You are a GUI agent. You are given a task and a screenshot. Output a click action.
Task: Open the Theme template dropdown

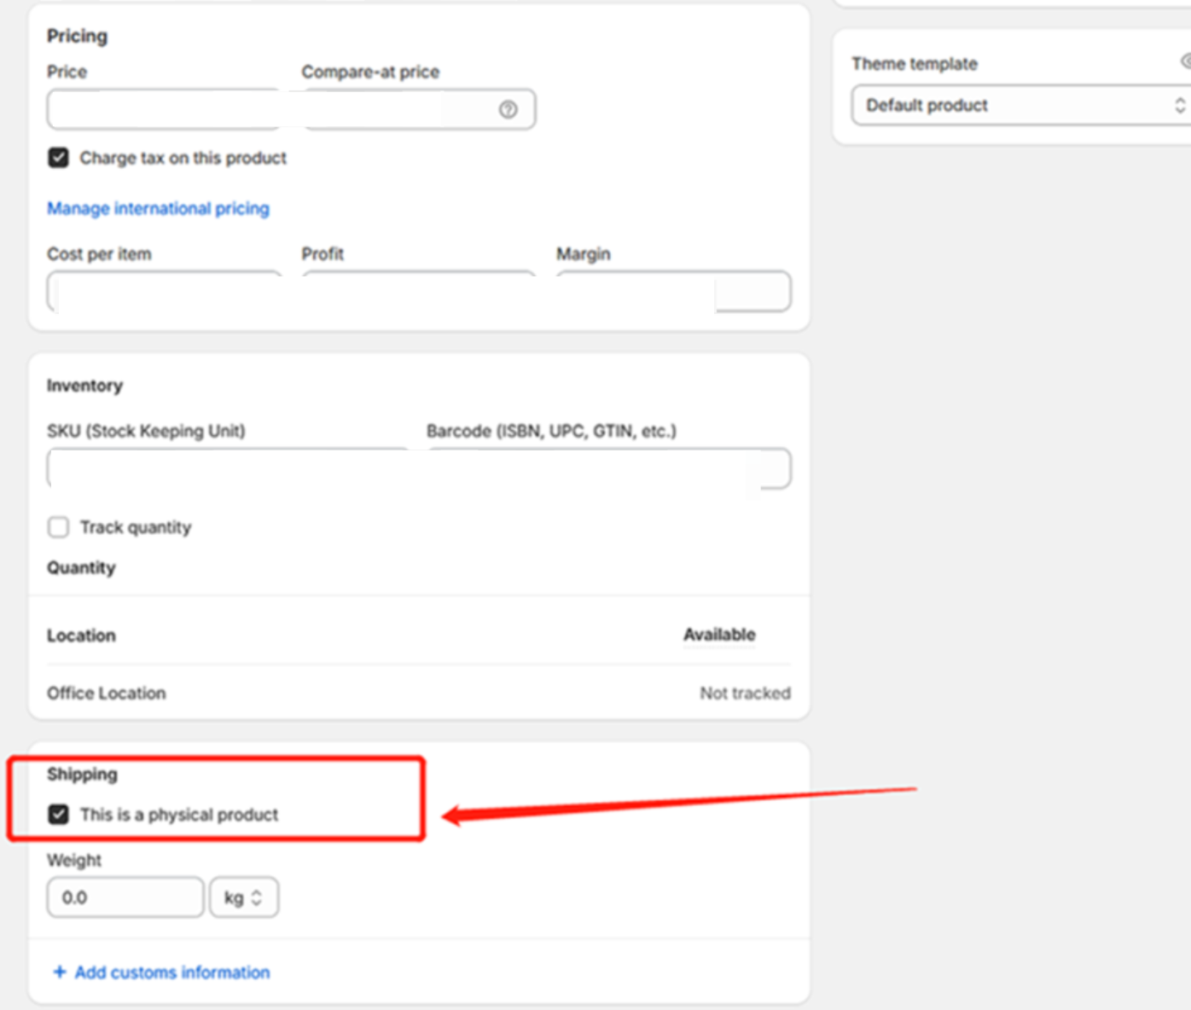(1021, 105)
